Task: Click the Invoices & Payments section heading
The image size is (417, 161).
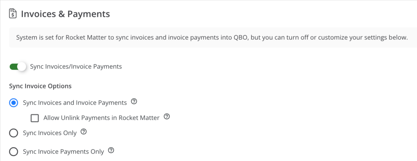Action: [x=65, y=14]
